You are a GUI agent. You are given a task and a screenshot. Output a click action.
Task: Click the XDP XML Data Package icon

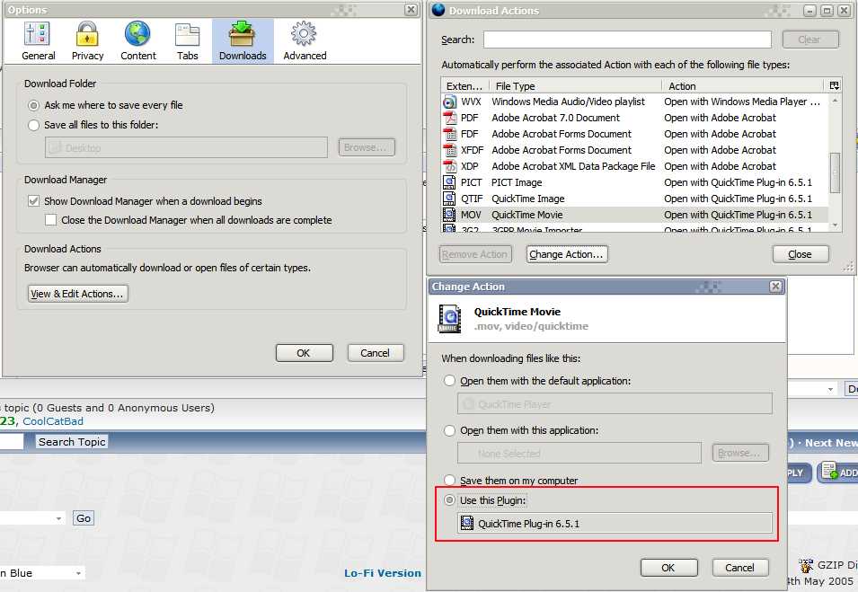coord(449,166)
